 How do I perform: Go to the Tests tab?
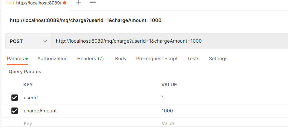pyautogui.click(x=193, y=59)
